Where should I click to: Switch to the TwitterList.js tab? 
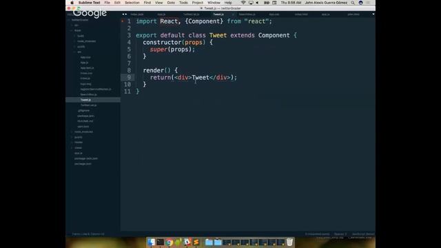[x=192, y=14]
